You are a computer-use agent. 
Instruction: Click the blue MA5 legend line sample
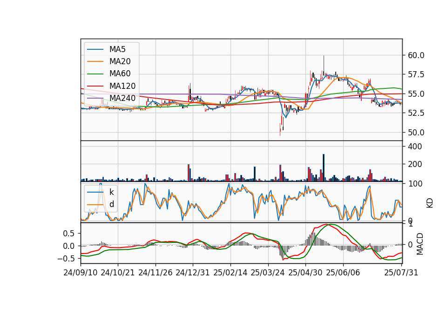(x=95, y=49)
